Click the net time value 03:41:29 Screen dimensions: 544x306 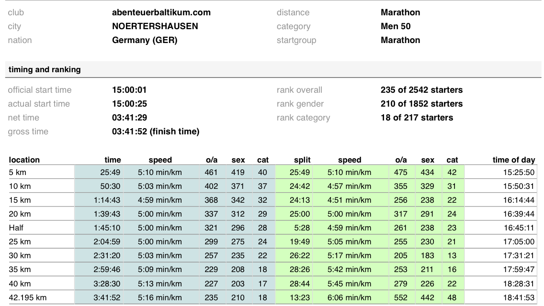(129, 118)
